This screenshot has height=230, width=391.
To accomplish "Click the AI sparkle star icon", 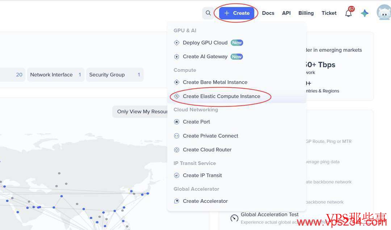I will [x=365, y=13].
